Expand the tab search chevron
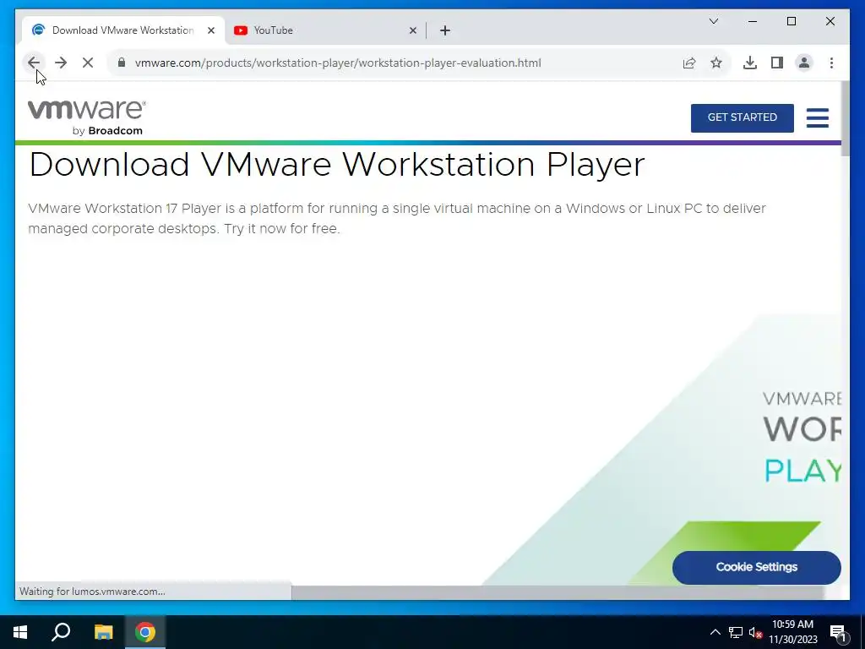 click(713, 21)
